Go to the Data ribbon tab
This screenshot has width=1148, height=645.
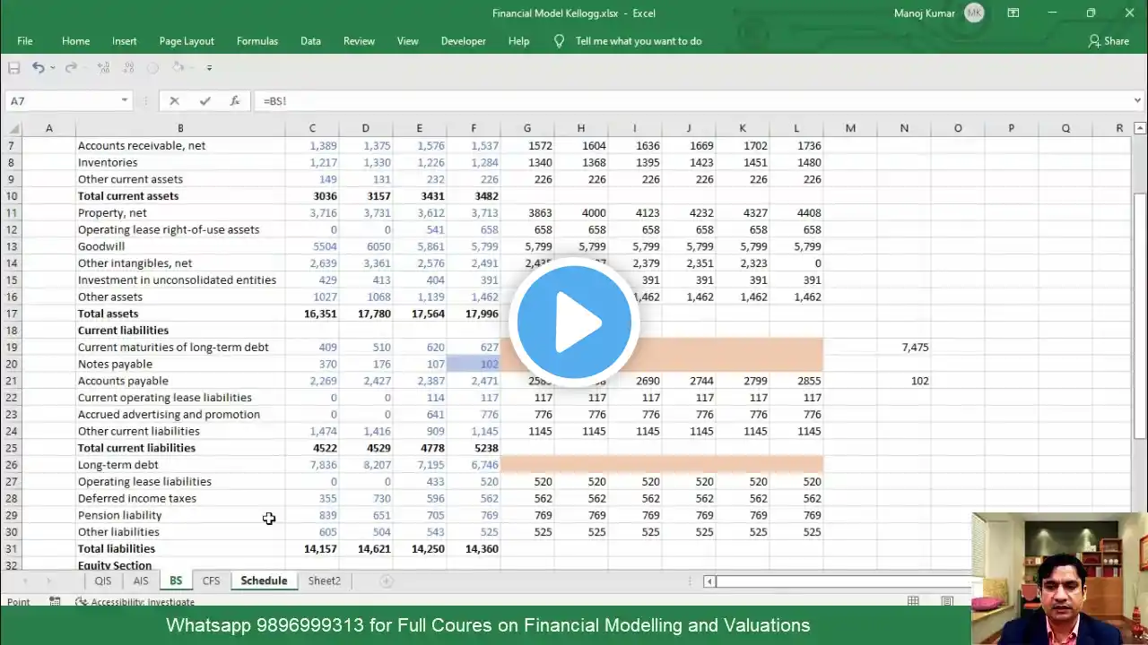[x=310, y=41]
